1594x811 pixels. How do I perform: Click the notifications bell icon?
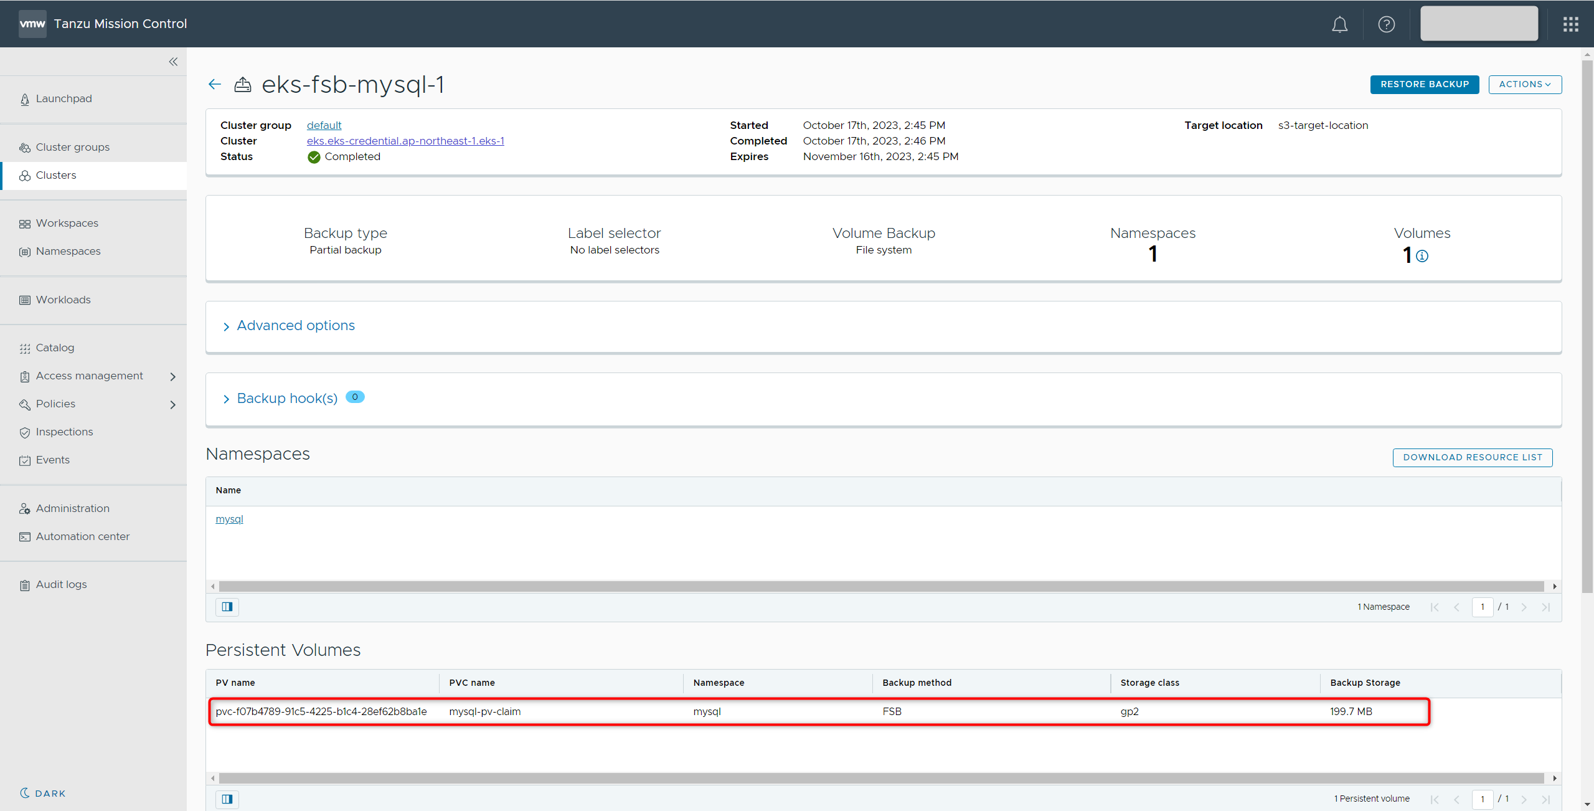[x=1339, y=24]
